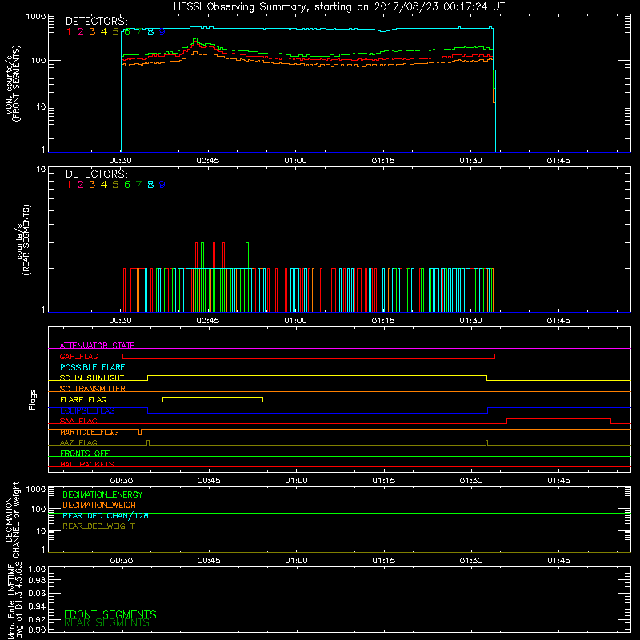Click the 01:45 time tick under the Flags plot

click(558, 481)
